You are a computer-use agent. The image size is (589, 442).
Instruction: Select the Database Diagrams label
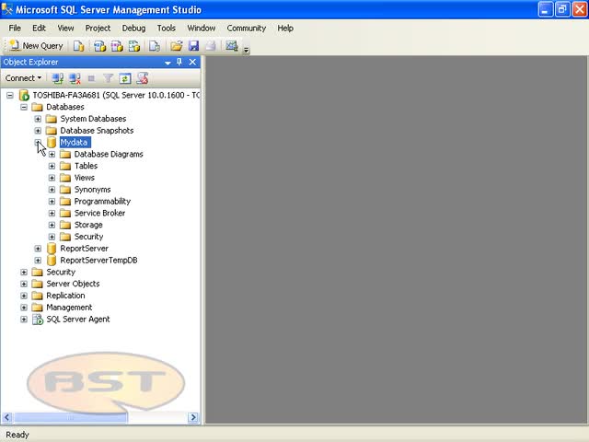pyautogui.click(x=109, y=154)
